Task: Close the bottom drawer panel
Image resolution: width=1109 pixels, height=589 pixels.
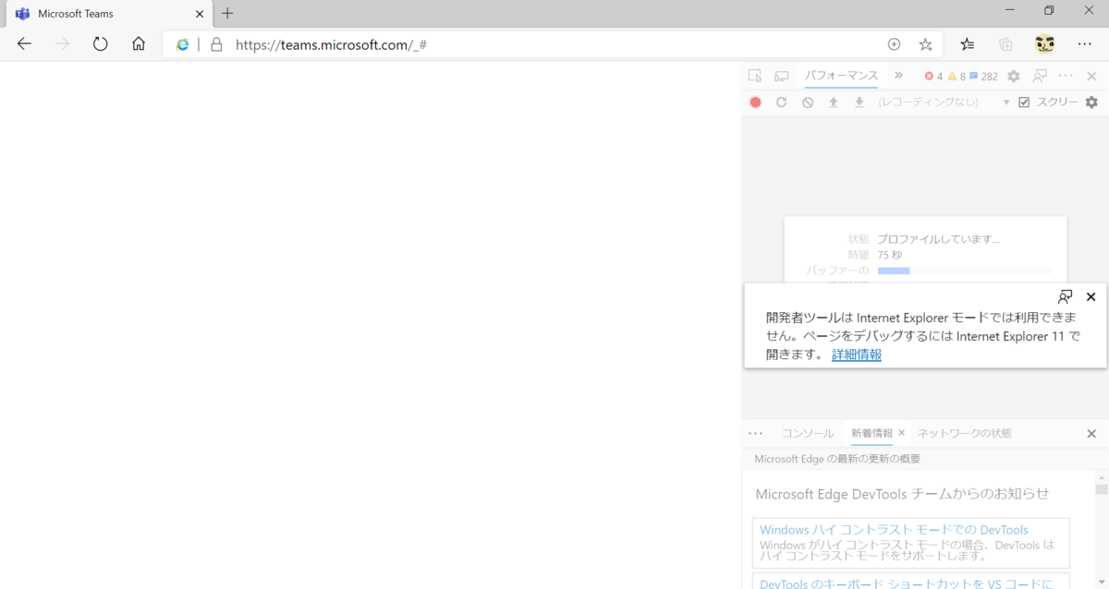Action: click(1091, 433)
